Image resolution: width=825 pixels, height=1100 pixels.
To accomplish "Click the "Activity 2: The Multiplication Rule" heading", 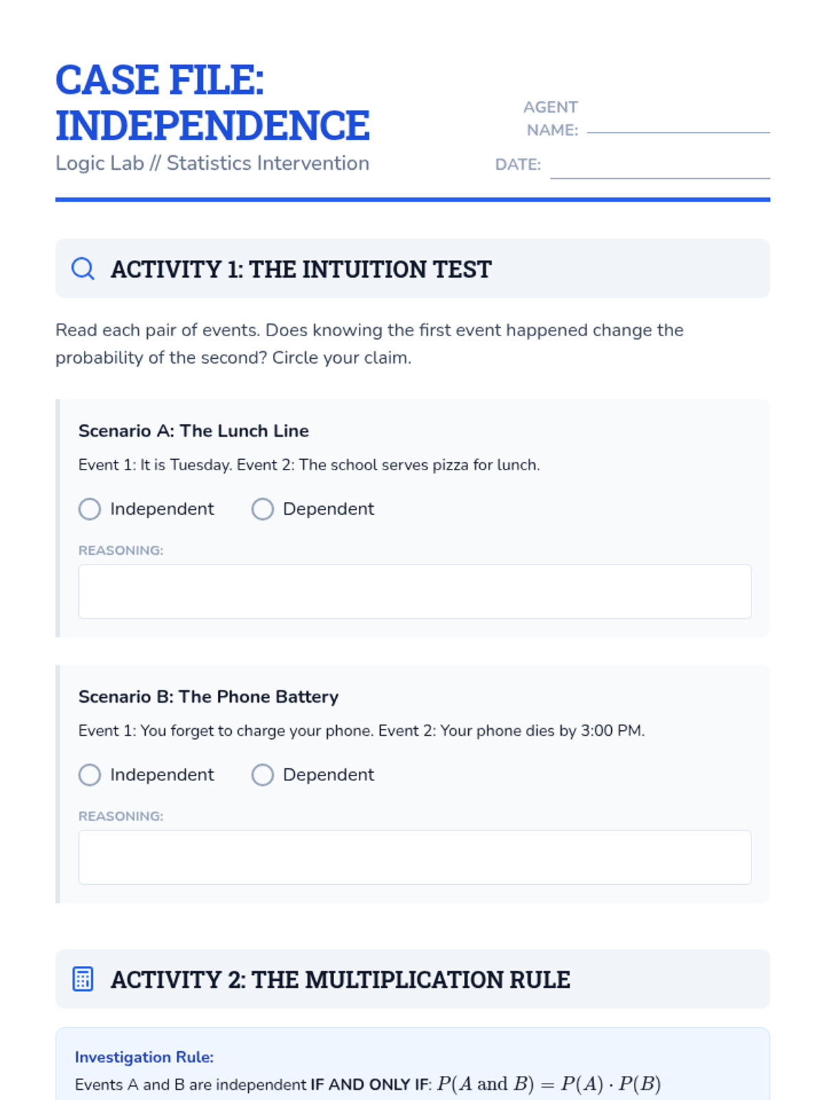I will [x=340, y=980].
